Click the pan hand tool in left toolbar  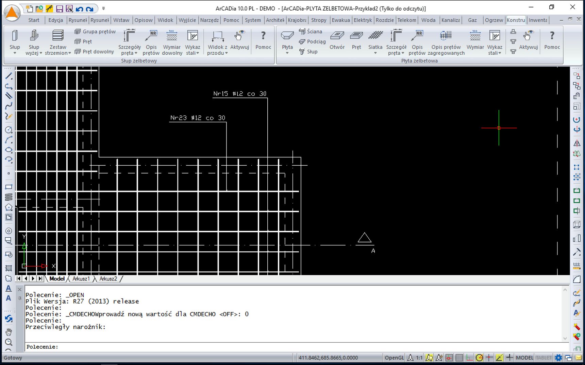coord(9,332)
